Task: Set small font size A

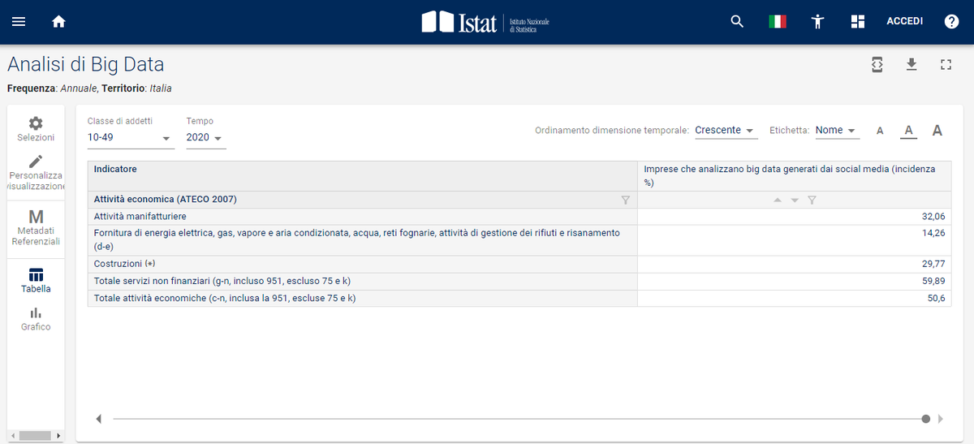Action: [x=880, y=131]
